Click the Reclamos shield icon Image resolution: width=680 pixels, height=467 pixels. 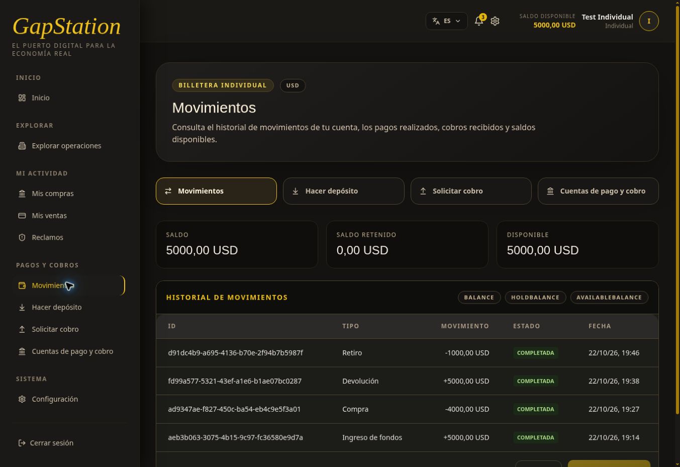[x=22, y=237]
